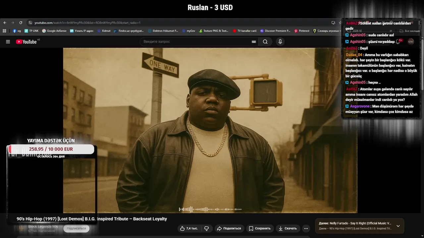
Task: Install app icon in address bar
Action: pos(333,22)
